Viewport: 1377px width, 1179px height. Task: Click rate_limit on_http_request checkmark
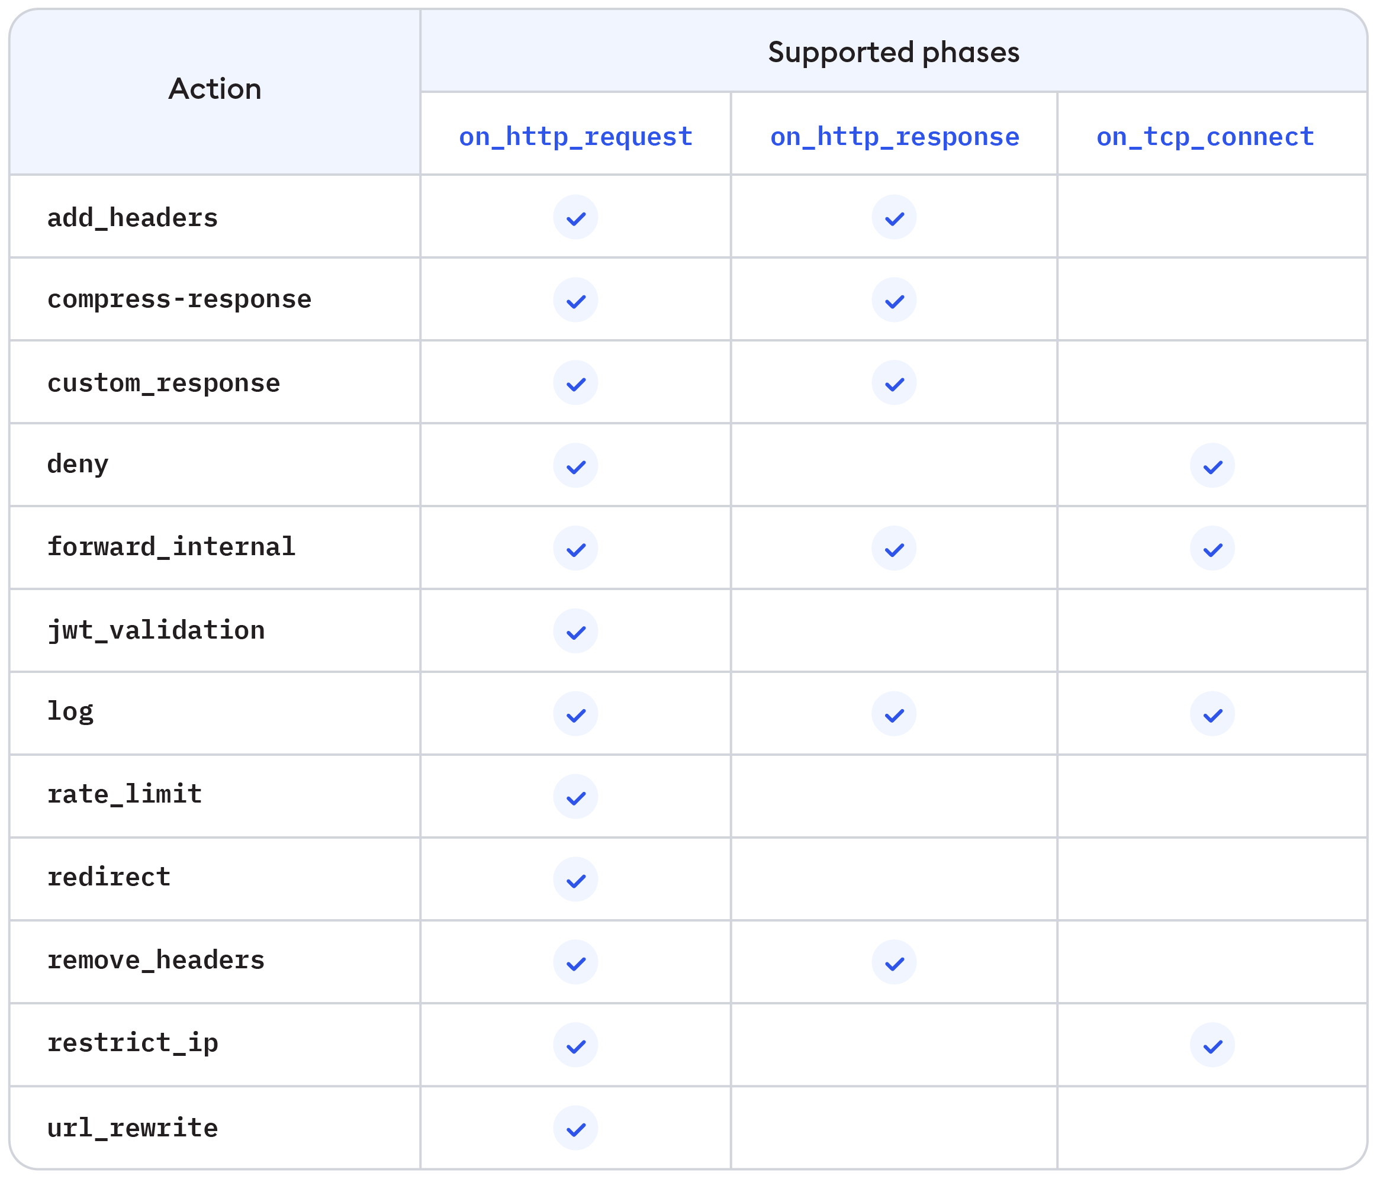pos(575,797)
